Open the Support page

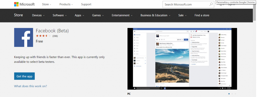tap(86, 5)
